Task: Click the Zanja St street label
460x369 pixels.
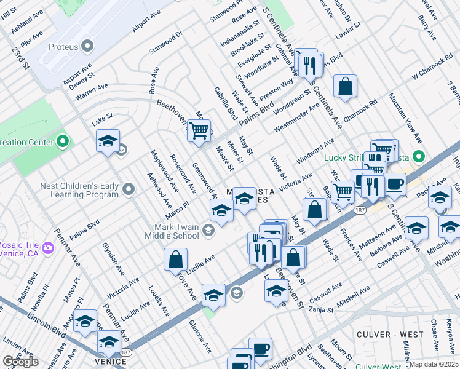Action: 321,310
